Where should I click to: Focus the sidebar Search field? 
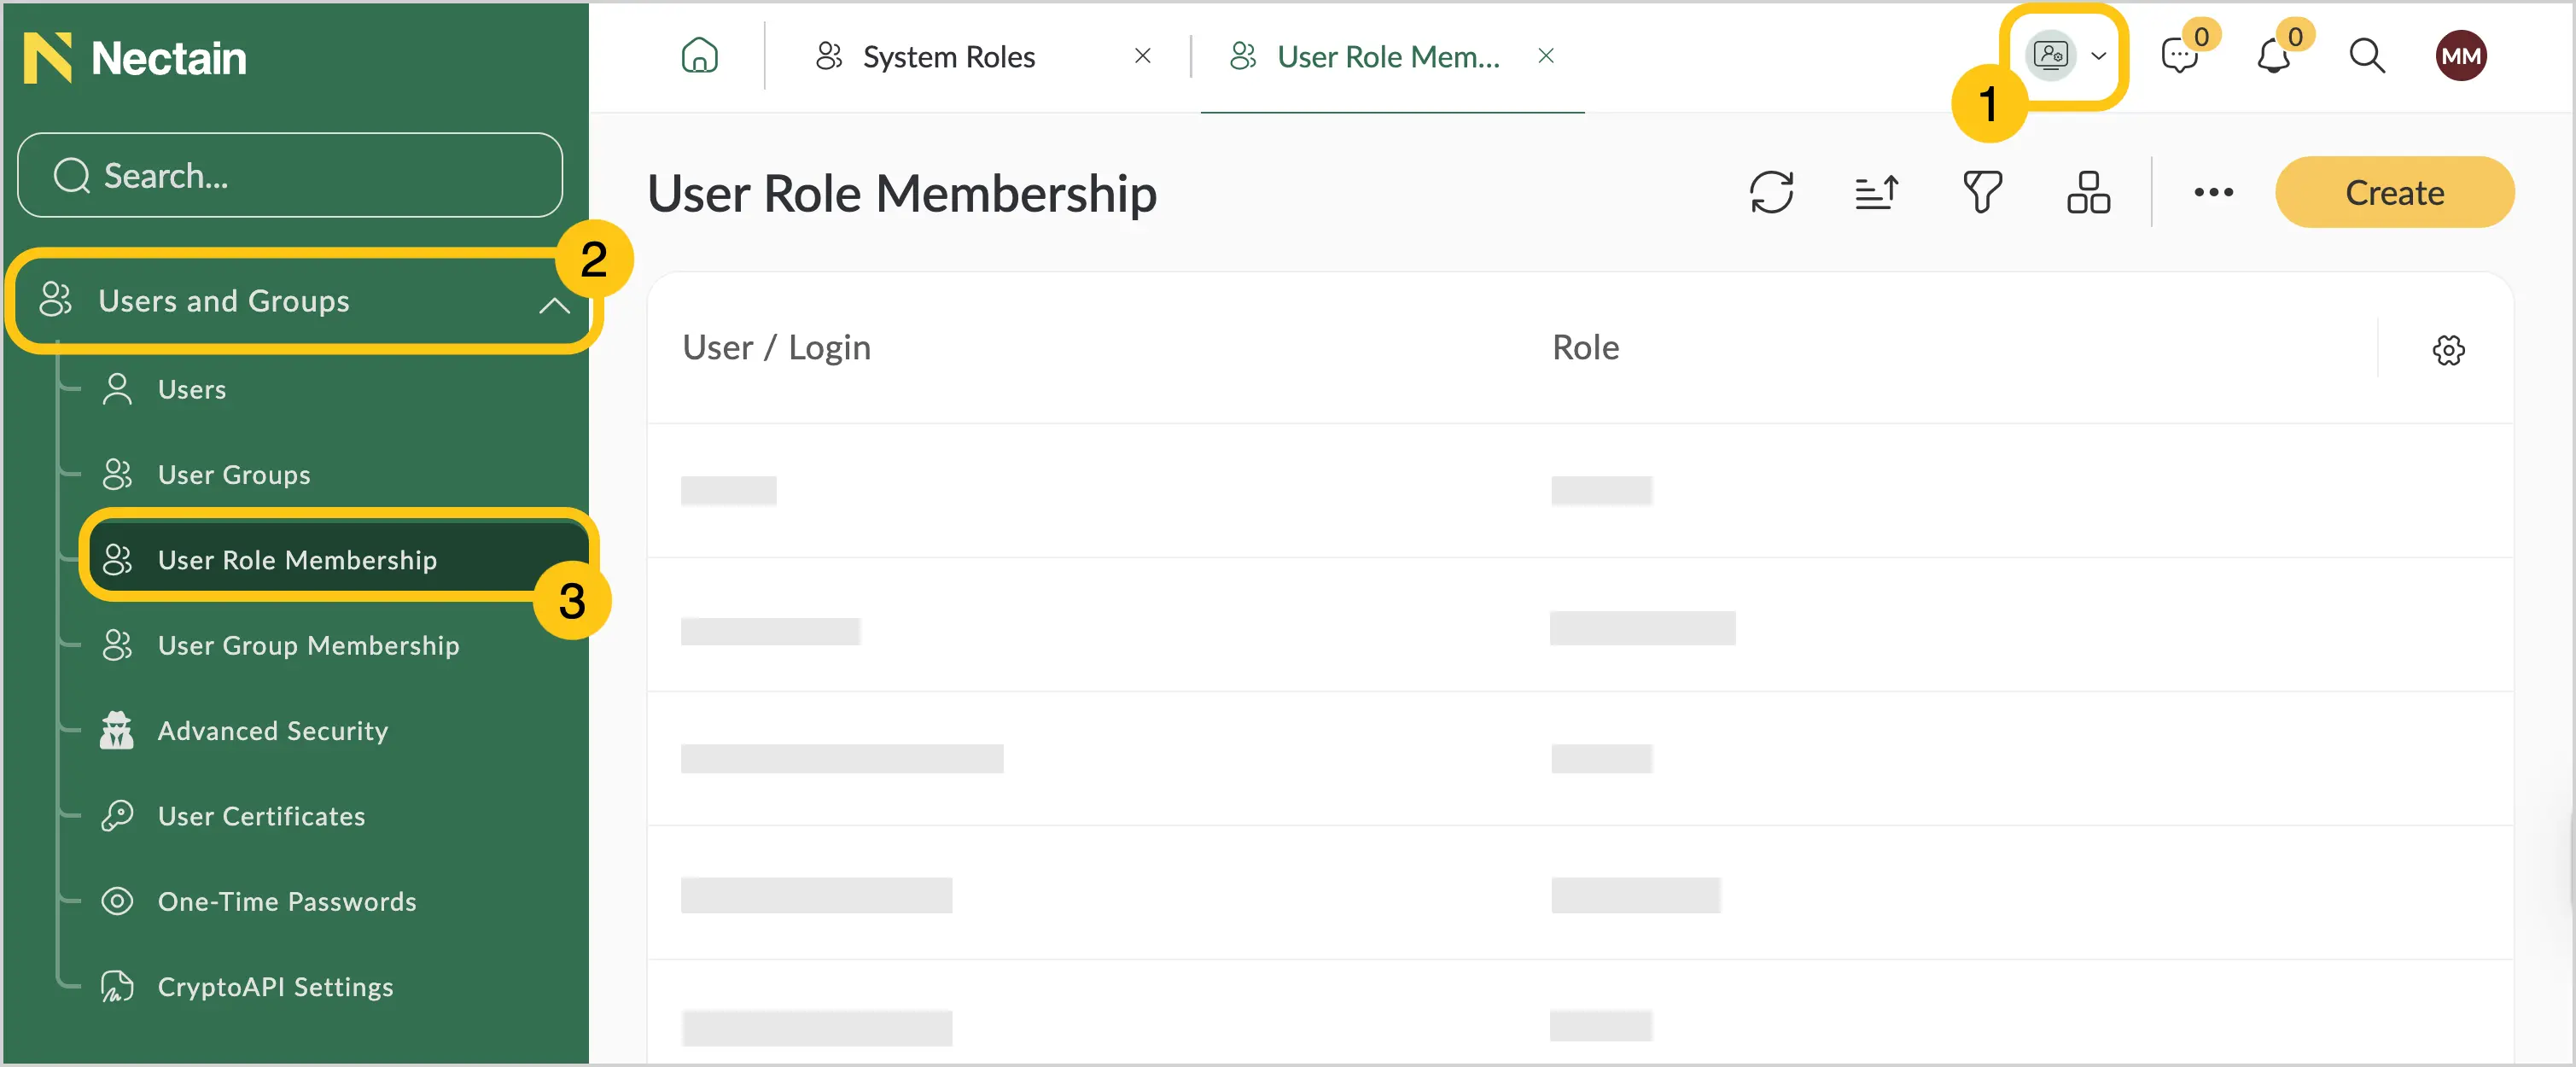click(x=290, y=175)
